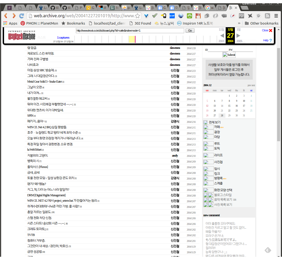
Task: Click the Wayback URL input field
Action: [x=130, y=31]
